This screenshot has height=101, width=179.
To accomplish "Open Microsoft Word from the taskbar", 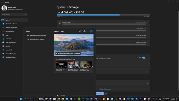I will 71,99.
